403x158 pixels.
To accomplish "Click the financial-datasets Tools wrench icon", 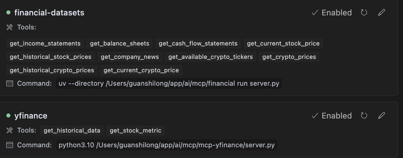I will (x=9, y=27).
